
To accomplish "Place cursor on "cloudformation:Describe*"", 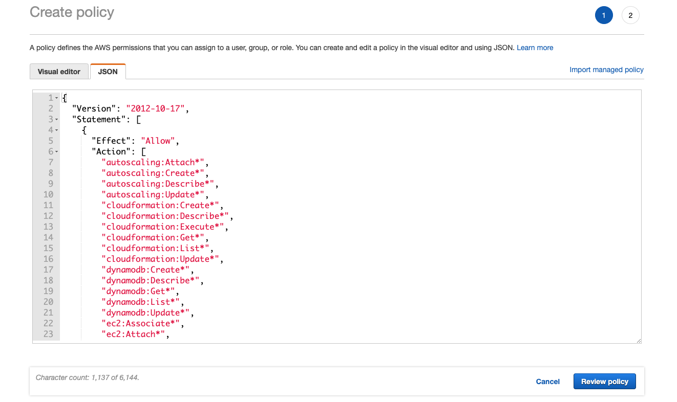I will point(165,216).
